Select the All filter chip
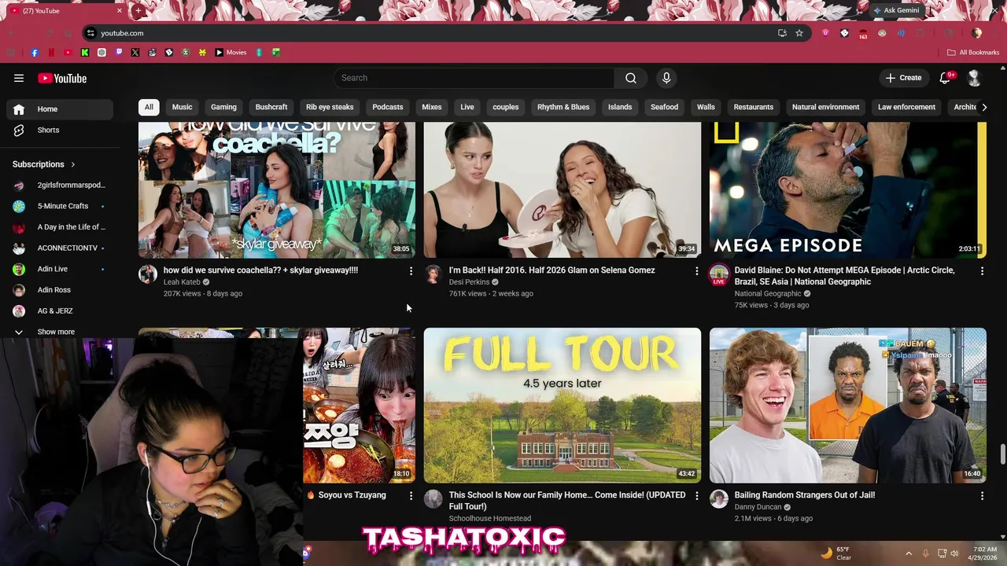This screenshot has height=566, width=1007. coord(149,107)
